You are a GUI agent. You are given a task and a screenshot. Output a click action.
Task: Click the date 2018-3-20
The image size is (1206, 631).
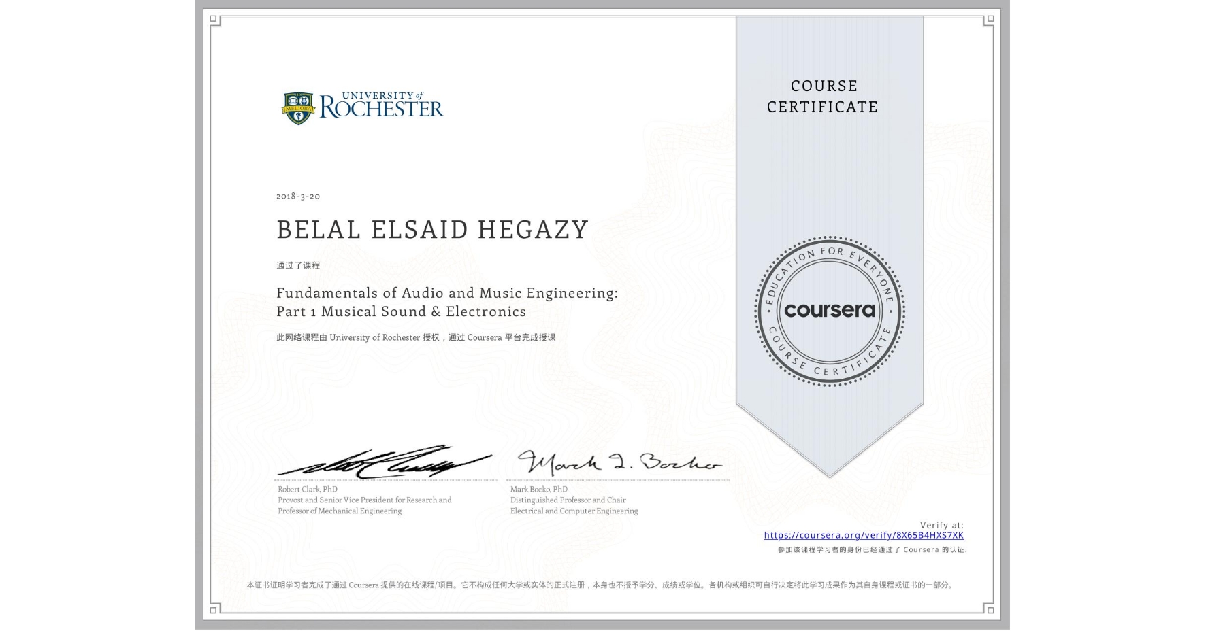tap(298, 196)
